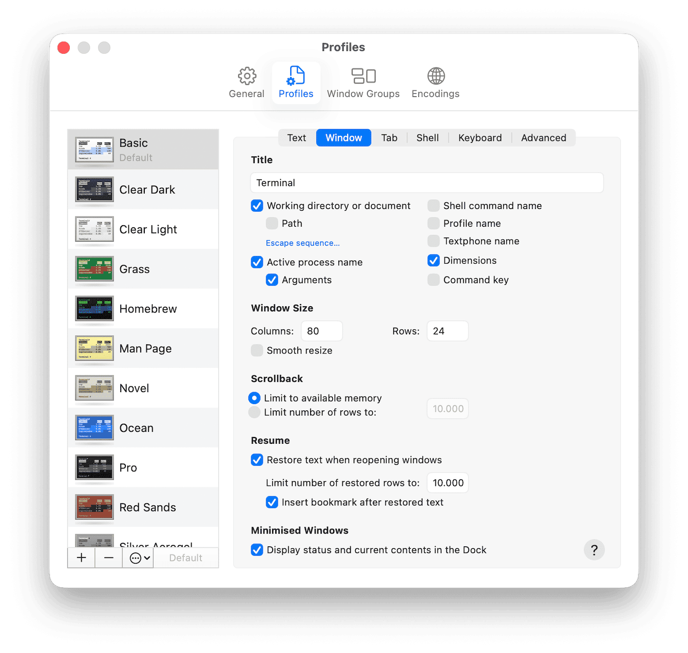Image resolution: width=688 pixels, height=653 pixels.
Task: Select the Man Page profile
Action: tap(143, 349)
